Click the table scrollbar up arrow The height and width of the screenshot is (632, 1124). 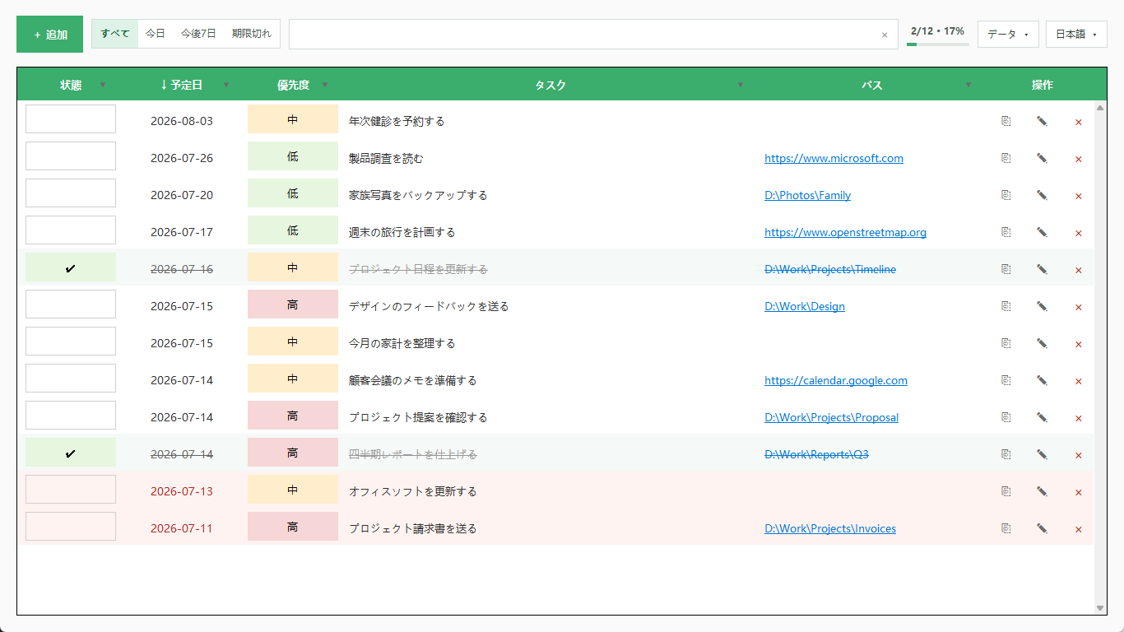pos(1100,108)
